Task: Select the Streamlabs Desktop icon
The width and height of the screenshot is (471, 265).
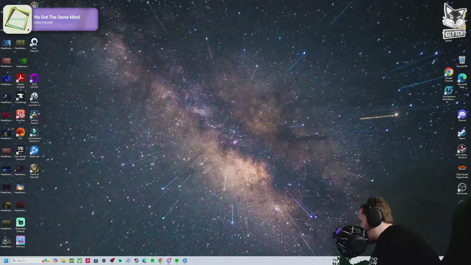Action: (x=20, y=225)
